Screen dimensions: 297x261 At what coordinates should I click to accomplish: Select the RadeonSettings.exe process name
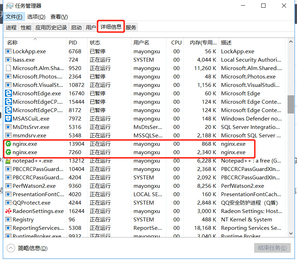click(x=38, y=211)
